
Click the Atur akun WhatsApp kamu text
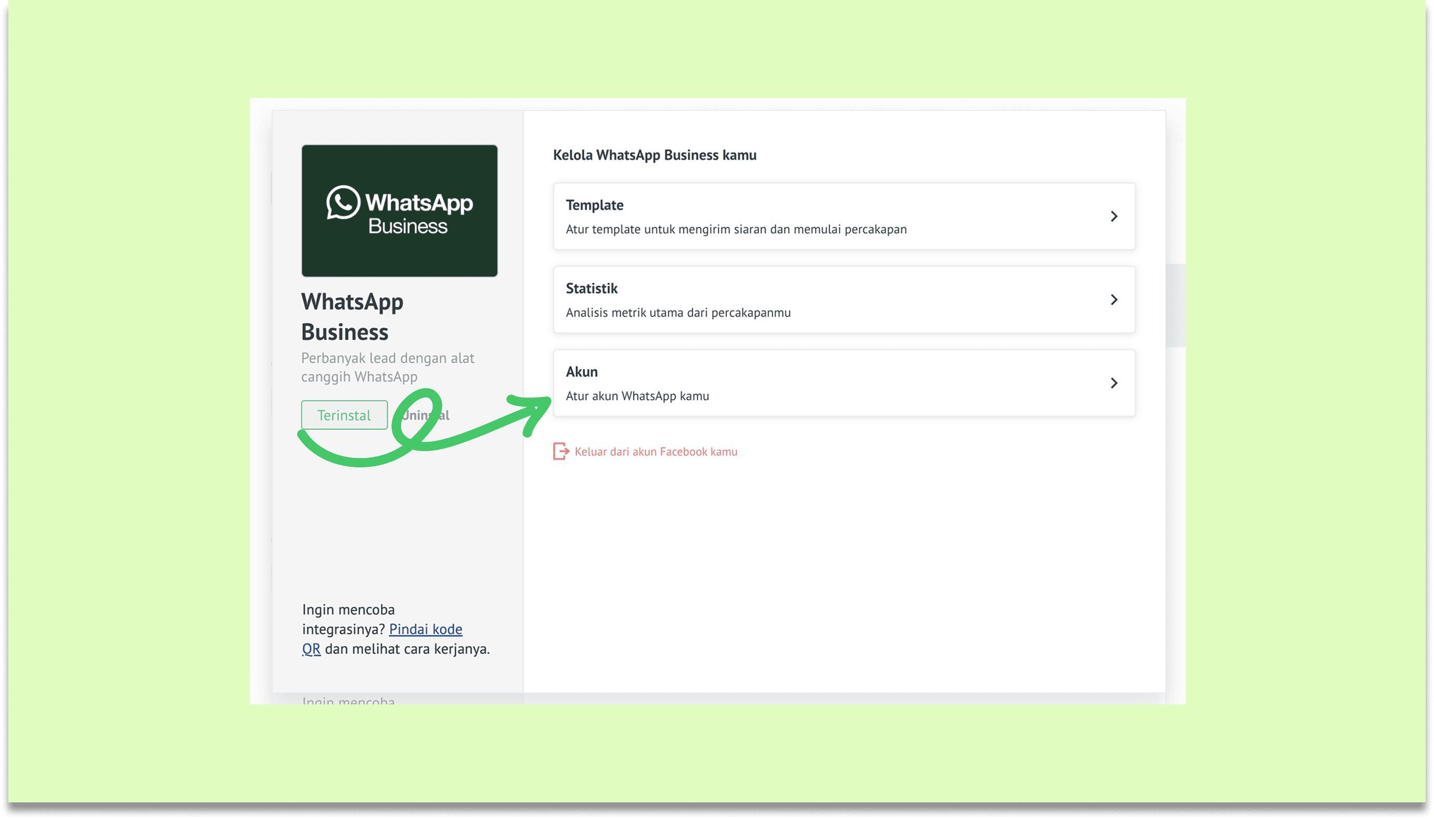coord(637,396)
